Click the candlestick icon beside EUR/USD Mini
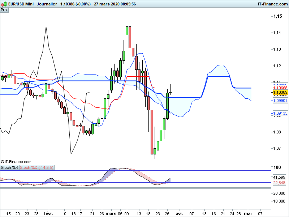This screenshot has height=217, width=289. [4, 4]
